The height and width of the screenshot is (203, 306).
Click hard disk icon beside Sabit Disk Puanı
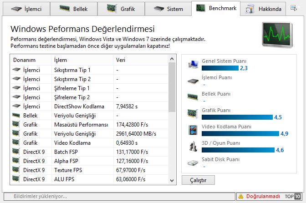193,163
